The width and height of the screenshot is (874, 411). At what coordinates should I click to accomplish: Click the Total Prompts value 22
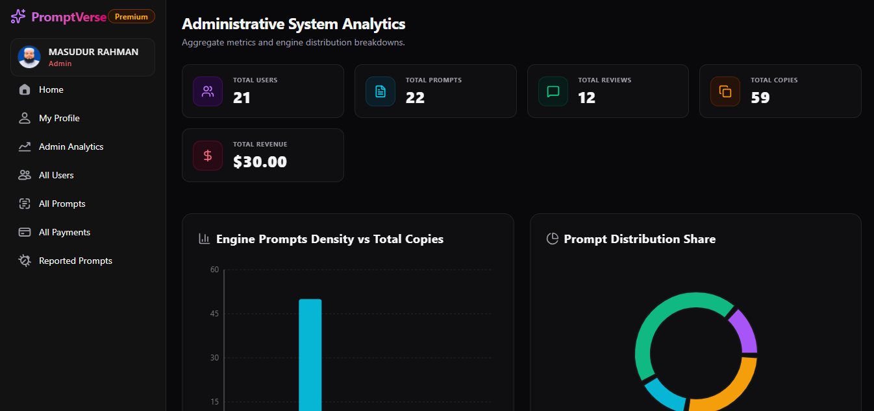click(x=415, y=98)
